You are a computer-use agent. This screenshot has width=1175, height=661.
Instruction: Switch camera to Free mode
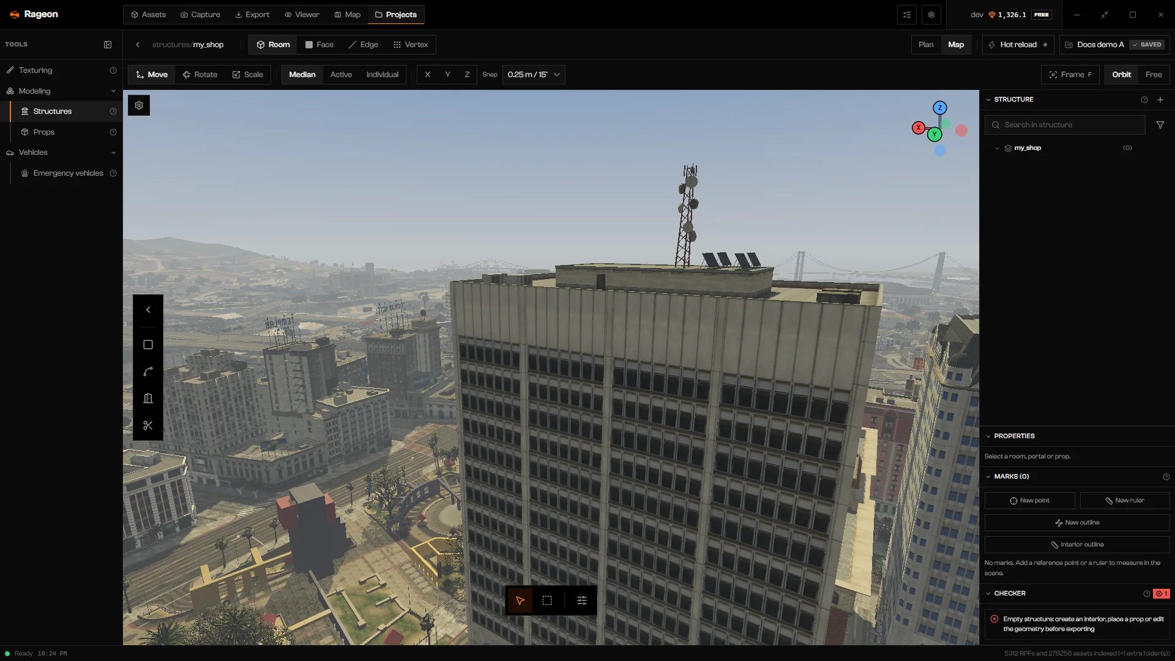click(x=1154, y=75)
